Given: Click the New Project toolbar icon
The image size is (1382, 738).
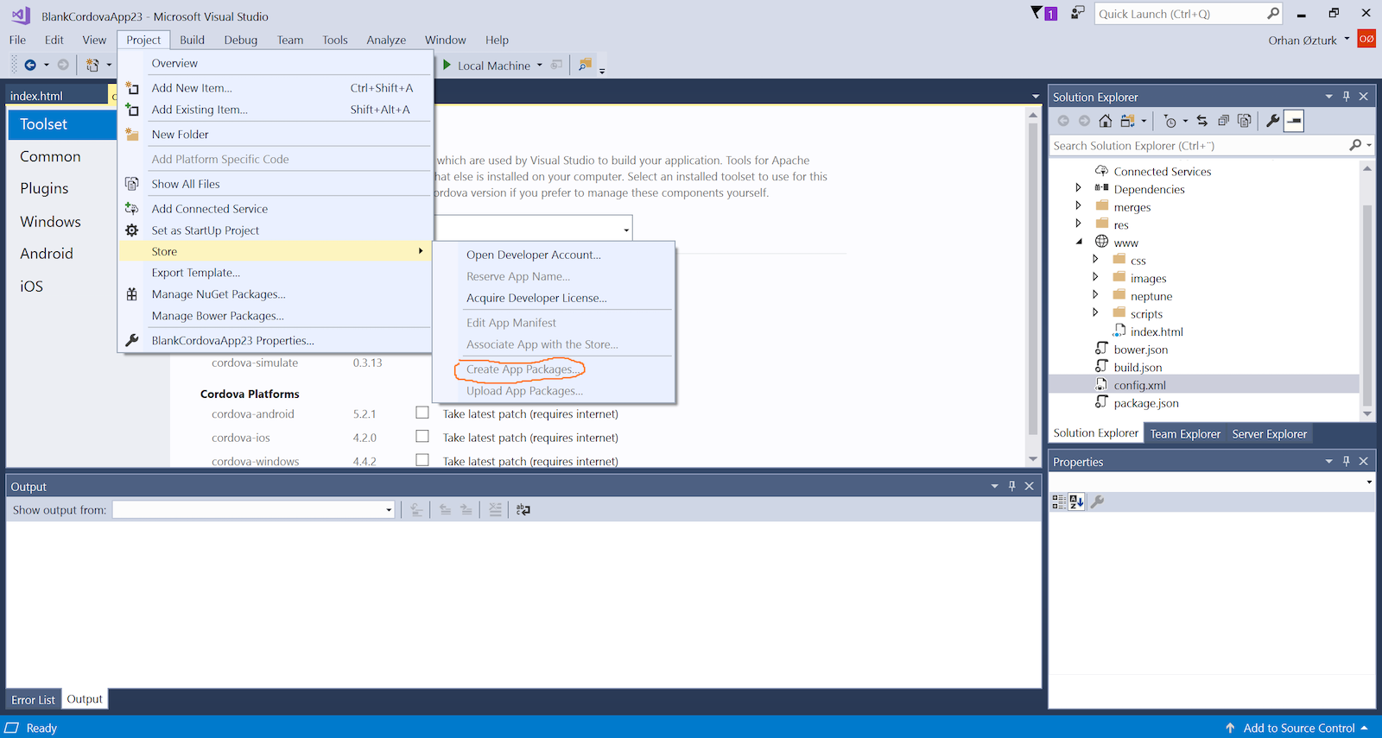Looking at the screenshot, I should pyautogui.click(x=92, y=65).
